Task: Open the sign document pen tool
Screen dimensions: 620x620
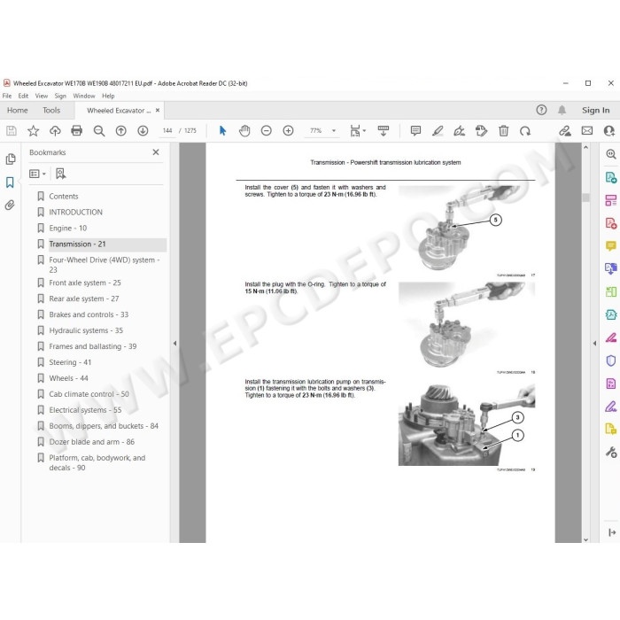Action: [459, 131]
